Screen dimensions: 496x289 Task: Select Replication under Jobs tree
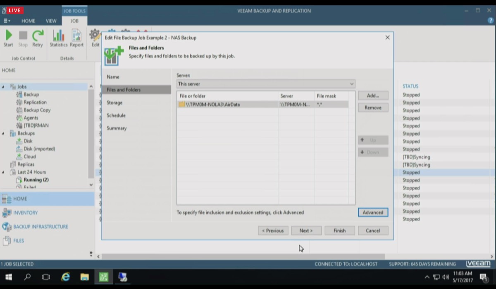point(35,102)
